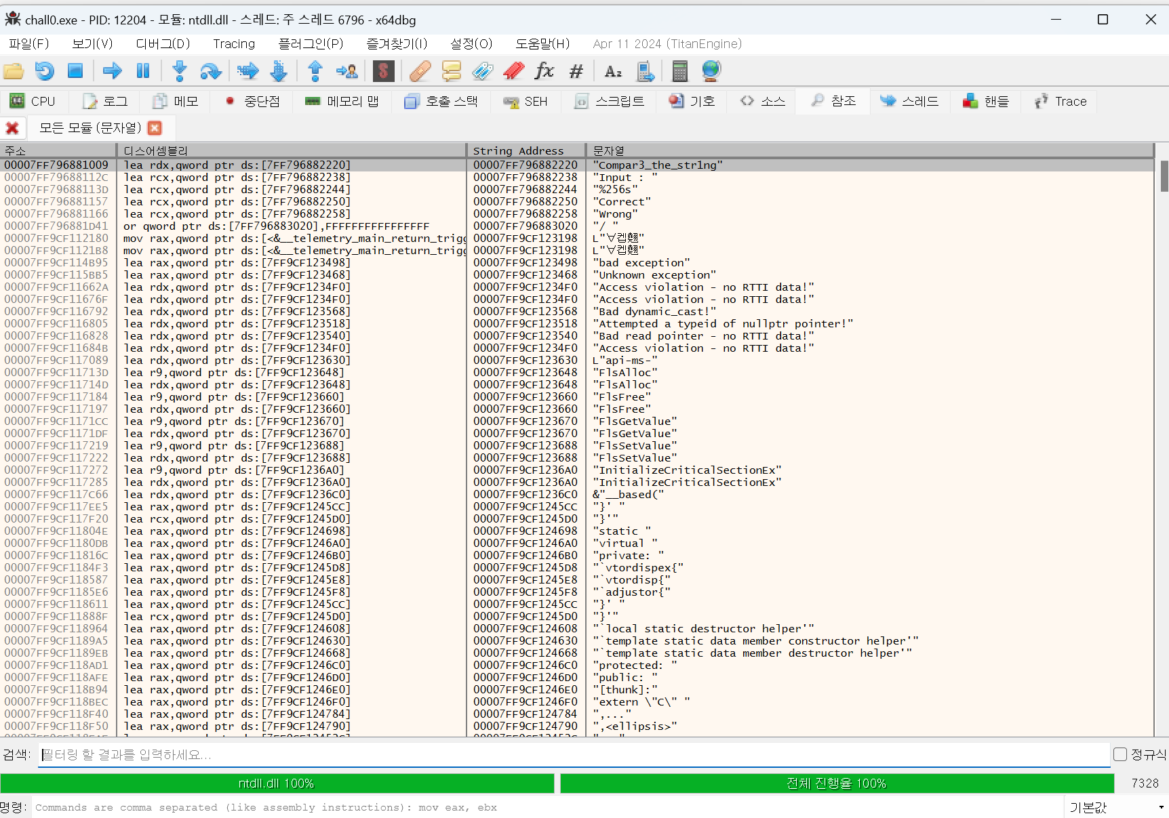
Task: Close the 모든 모듈 (문자열) results tab
Action: (155, 127)
